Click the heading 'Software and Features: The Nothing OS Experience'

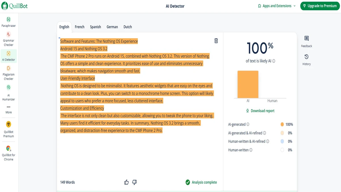99,41
